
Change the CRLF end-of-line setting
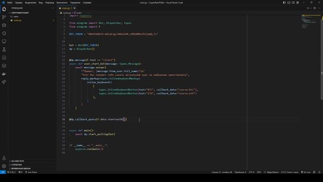(259, 172)
